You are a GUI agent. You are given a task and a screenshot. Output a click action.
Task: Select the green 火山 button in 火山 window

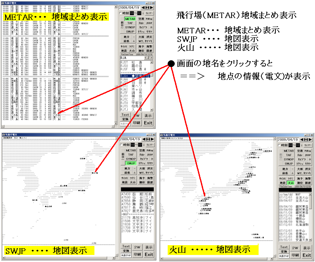click(291, 183)
